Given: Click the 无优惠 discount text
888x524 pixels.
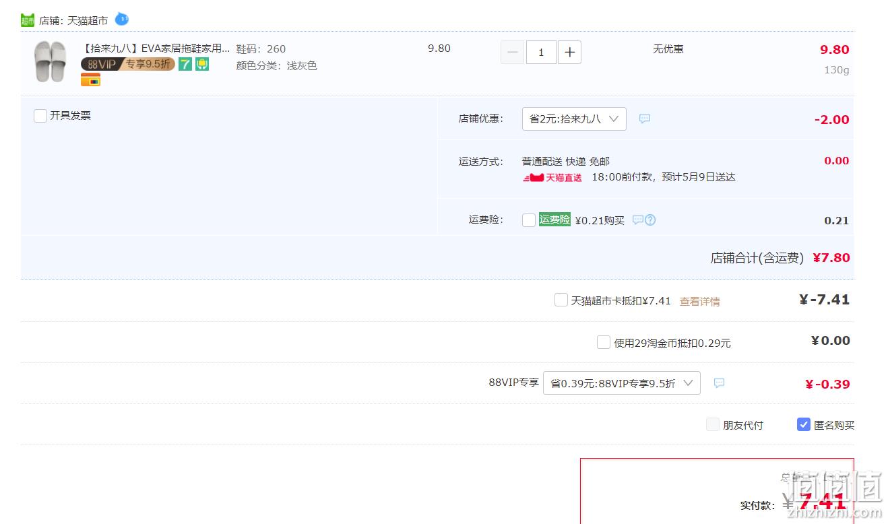Looking at the screenshot, I should pyautogui.click(x=668, y=48).
